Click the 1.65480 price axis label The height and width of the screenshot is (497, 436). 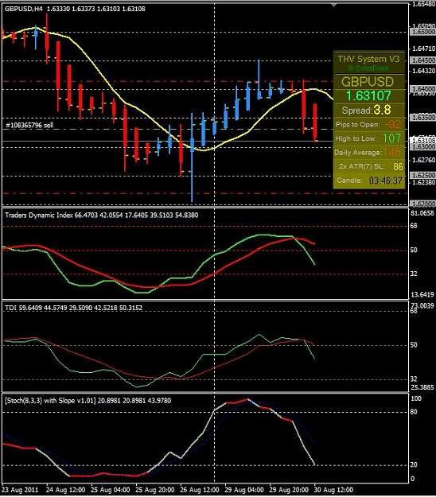coord(423,5)
